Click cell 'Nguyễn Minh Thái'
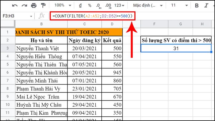The width and height of the screenshot is (215, 121). click(41, 80)
